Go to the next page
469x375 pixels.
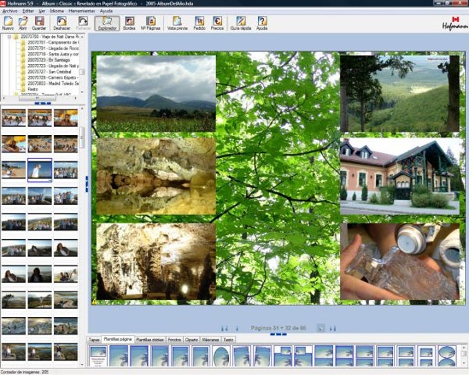(321, 328)
